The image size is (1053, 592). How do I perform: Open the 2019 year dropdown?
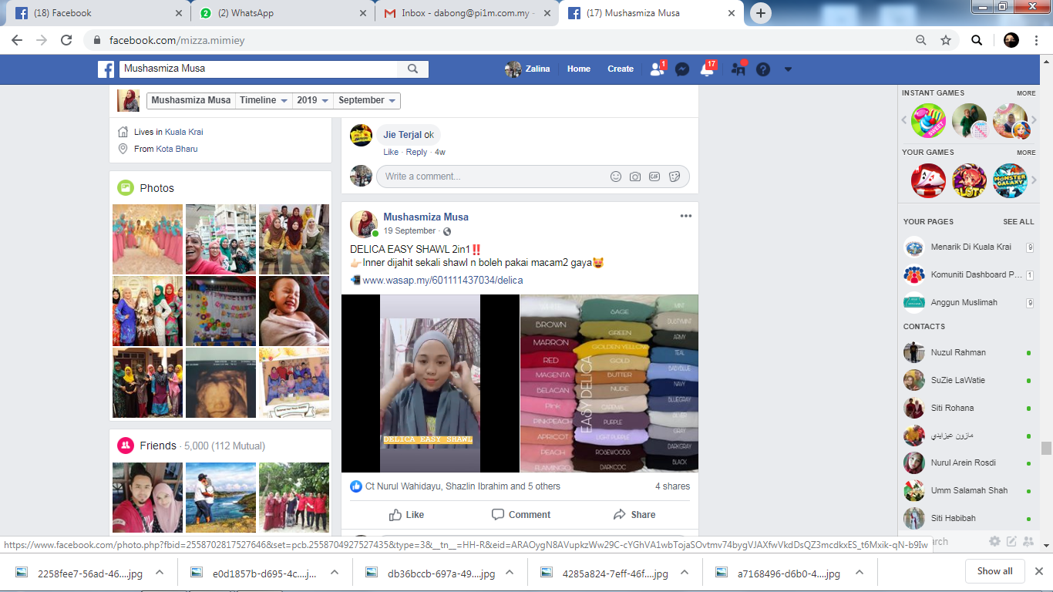313,100
